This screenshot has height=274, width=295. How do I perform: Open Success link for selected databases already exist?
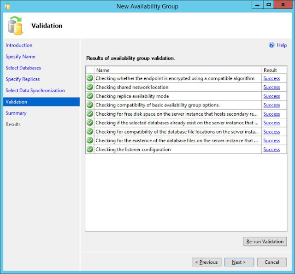click(x=271, y=122)
